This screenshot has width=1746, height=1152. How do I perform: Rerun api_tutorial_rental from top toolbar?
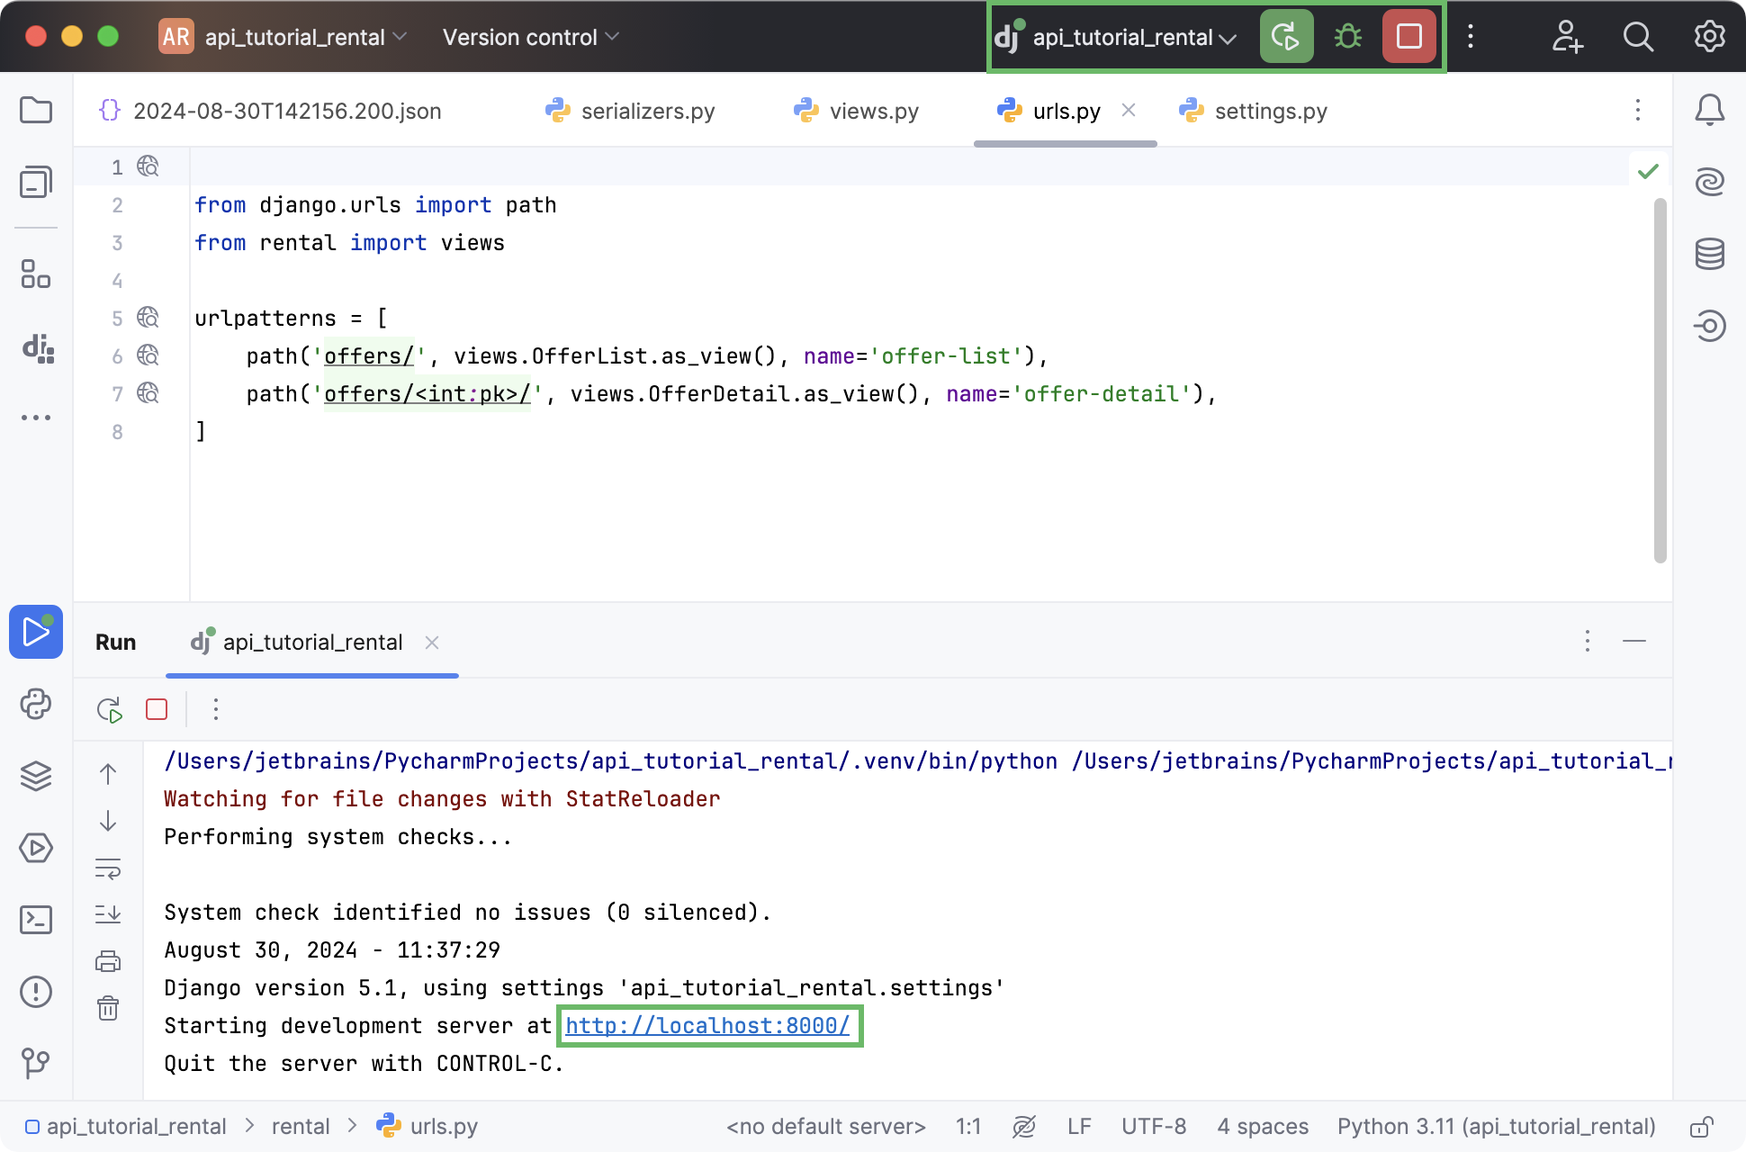tap(1286, 37)
